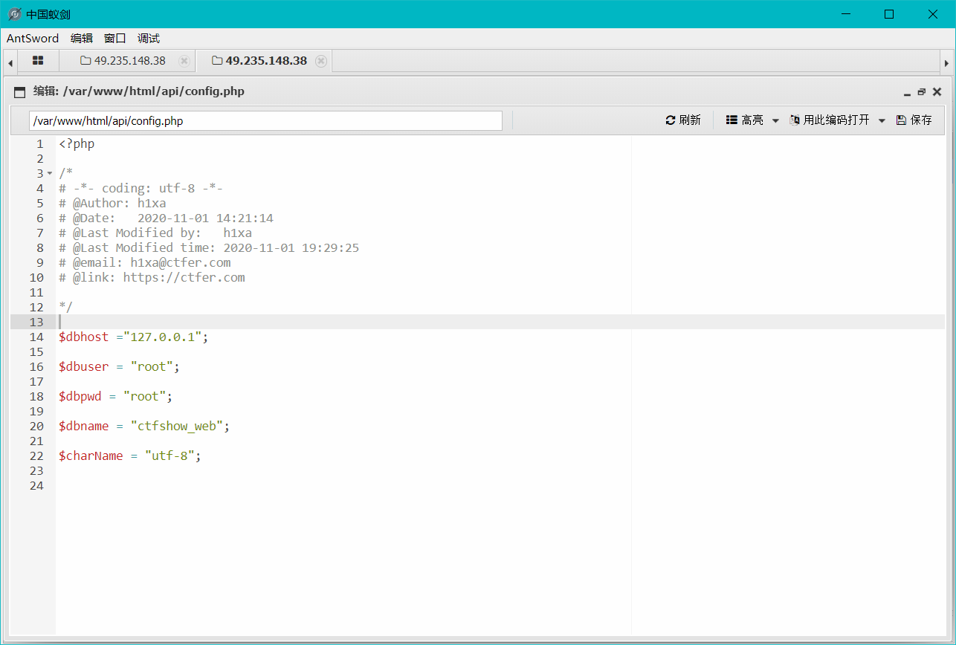956x645 pixels.
Task: Expand the highlight mode dropdown arrow
Action: coord(775,120)
